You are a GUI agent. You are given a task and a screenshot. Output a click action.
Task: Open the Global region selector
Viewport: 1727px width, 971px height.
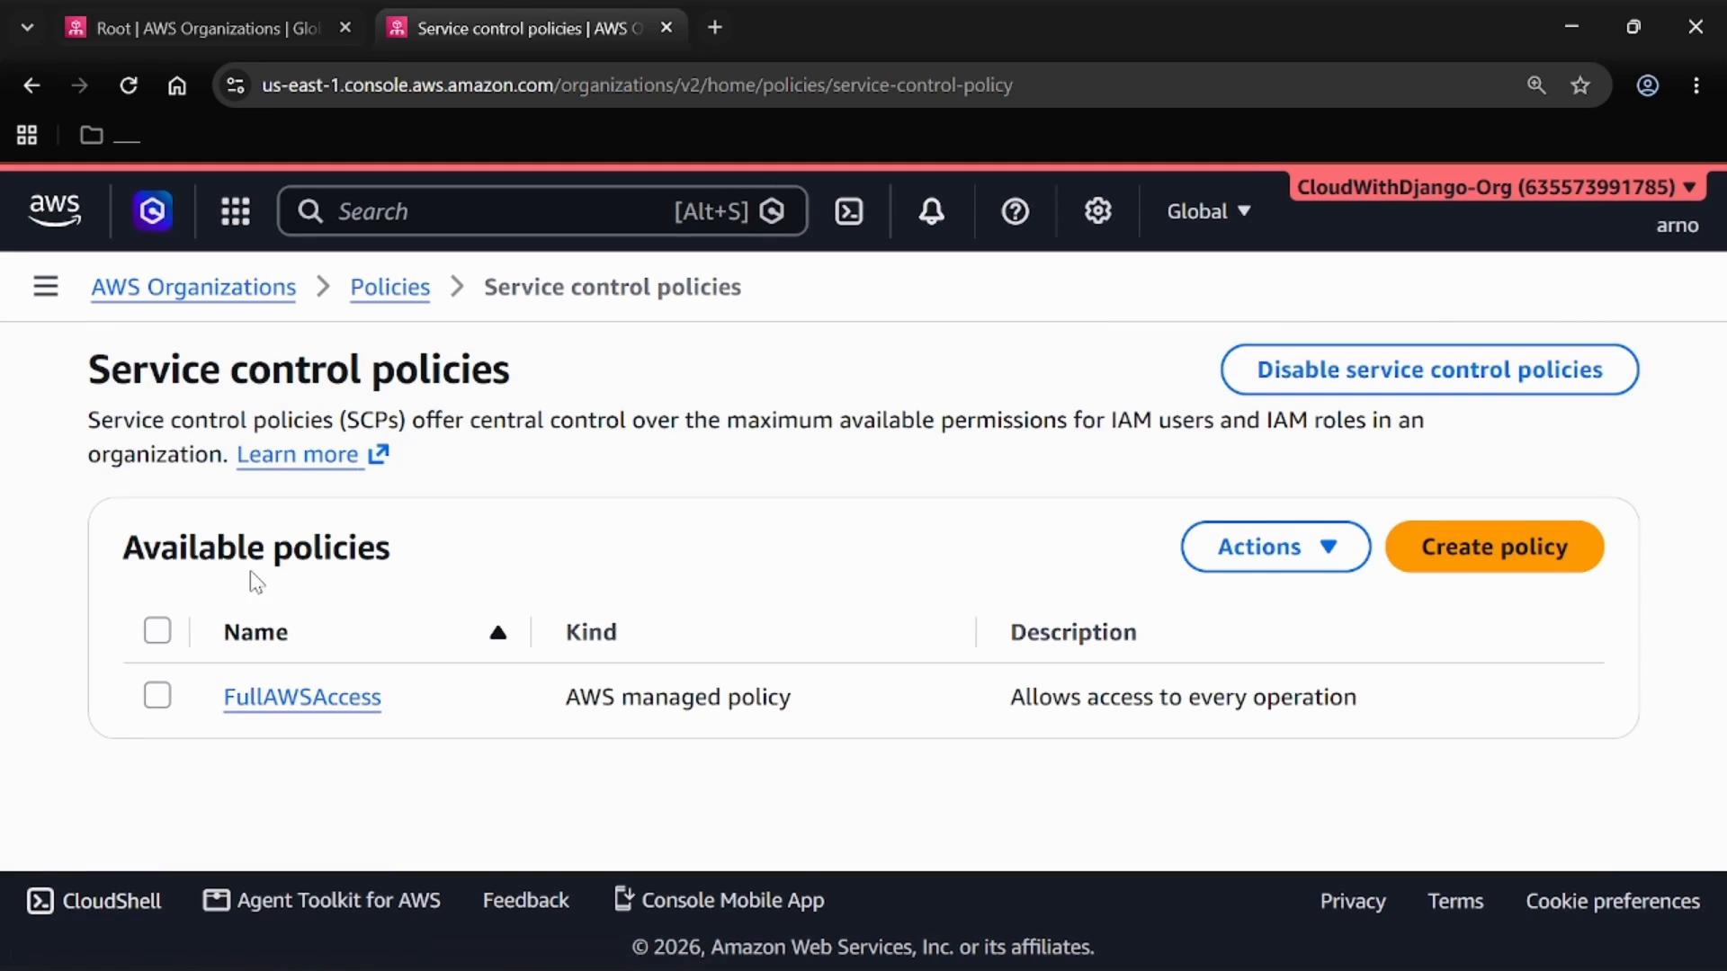click(1209, 211)
